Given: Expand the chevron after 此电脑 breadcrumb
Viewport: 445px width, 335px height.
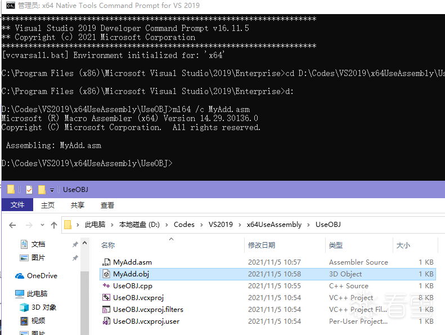Looking at the screenshot, I should [112, 225].
